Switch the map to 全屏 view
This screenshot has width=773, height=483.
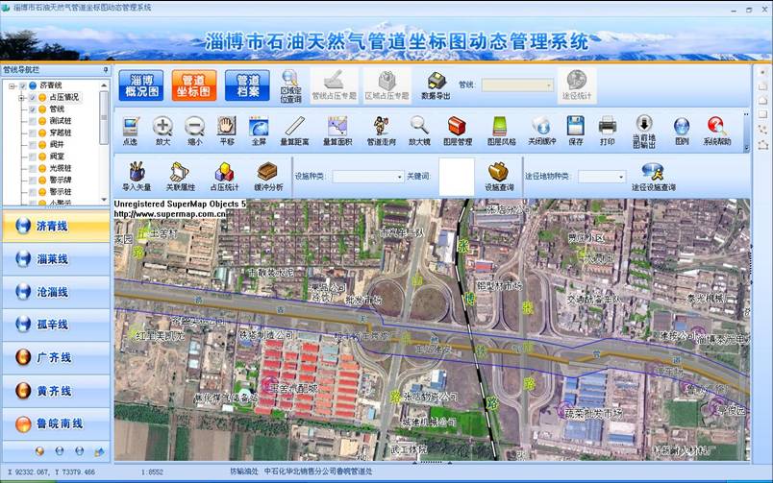[259, 131]
